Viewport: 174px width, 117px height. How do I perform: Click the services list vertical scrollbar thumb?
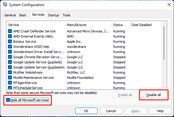coord(164,43)
